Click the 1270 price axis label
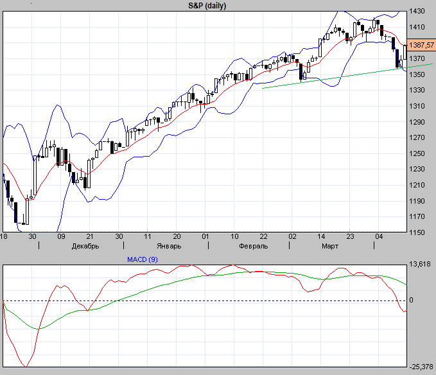Viewport: 436px width, 375px height. 417,137
